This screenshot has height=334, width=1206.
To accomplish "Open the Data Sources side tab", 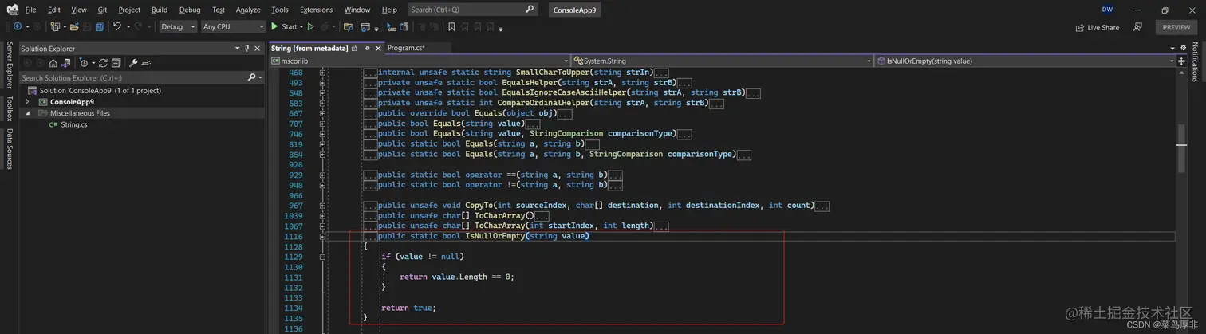I will [x=10, y=149].
